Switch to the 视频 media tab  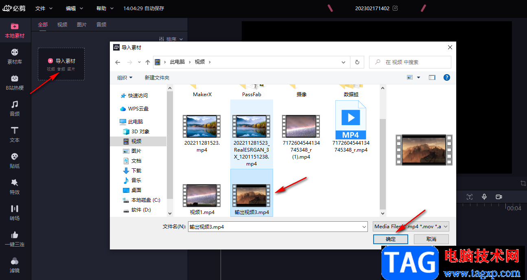click(x=62, y=24)
